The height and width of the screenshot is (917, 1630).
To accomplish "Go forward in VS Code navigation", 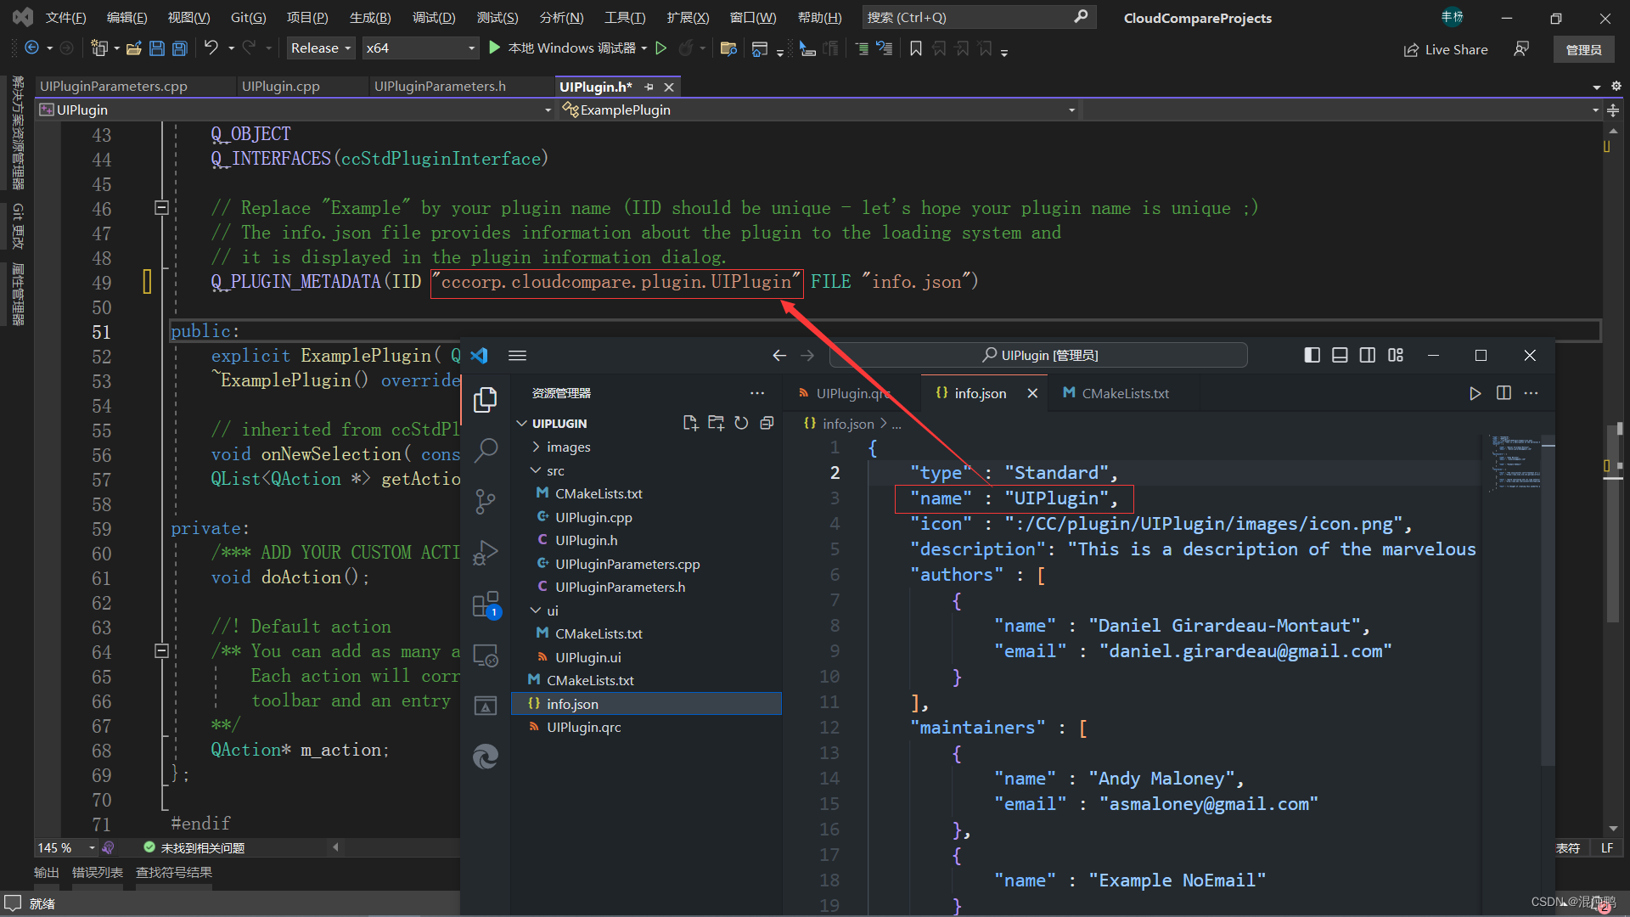I will (807, 356).
